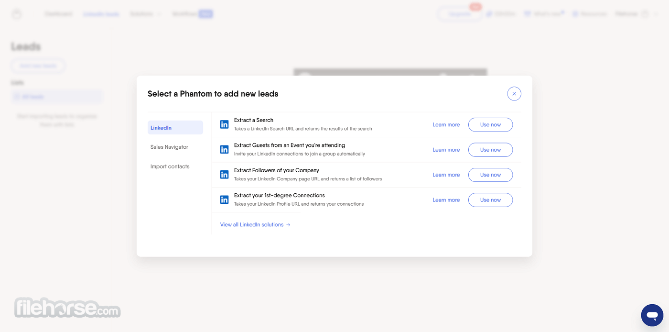Open the Workflows nav item
The height and width of the screenshot is (332, 669).
[x=192, y=14]
